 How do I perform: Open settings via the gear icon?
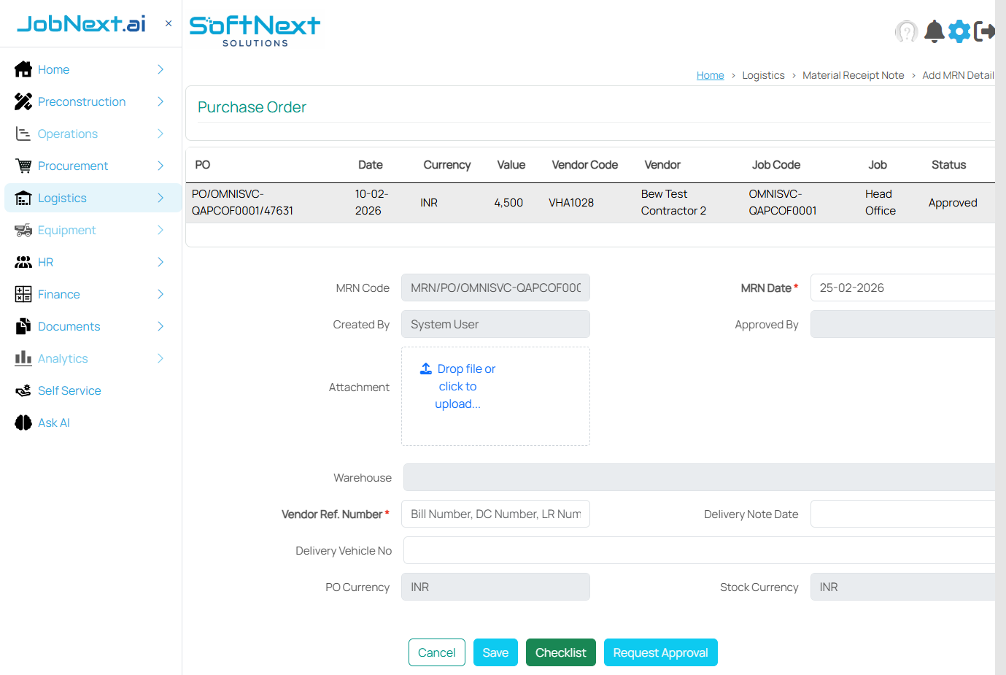pos(959,31)
